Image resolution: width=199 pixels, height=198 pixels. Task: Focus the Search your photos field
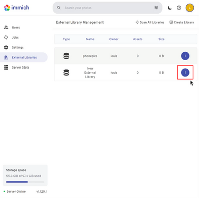107,8
